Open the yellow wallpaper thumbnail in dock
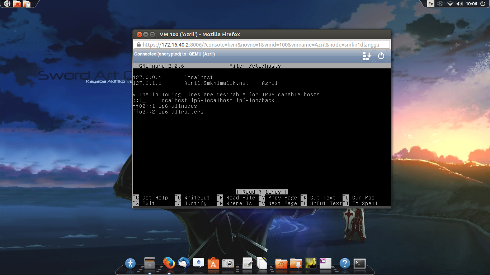Viewport: 490px width, 275px height. (310, 263)
